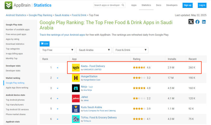Click the ToYou app icon

tap(76, 119)
